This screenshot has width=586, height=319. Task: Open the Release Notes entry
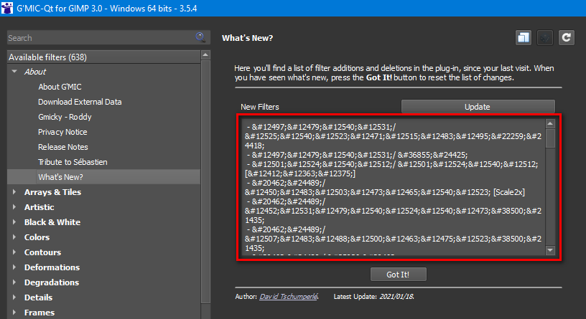pyautogui.click(x=62, y=147)
